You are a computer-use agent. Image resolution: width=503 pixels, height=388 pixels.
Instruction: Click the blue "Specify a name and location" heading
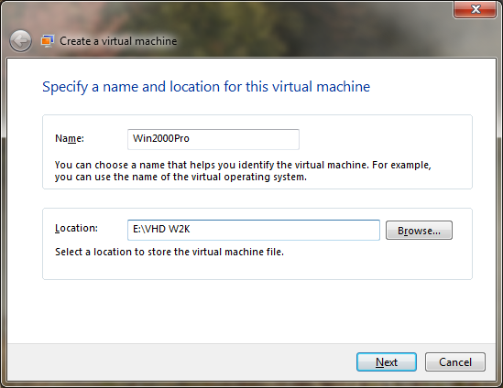206,87
